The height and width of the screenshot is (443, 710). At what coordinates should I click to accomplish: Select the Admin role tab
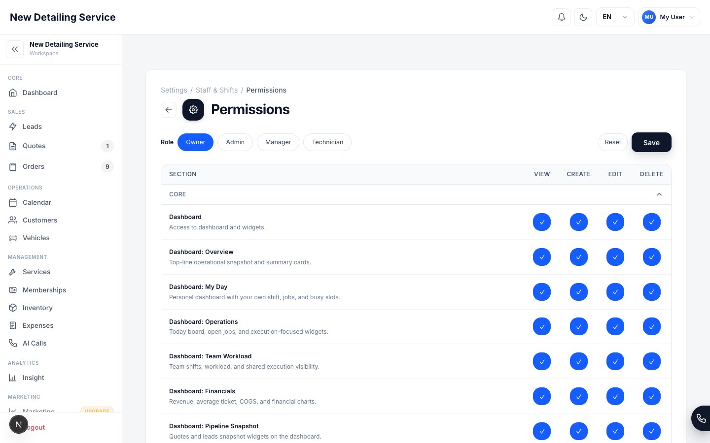pos(235,142)
